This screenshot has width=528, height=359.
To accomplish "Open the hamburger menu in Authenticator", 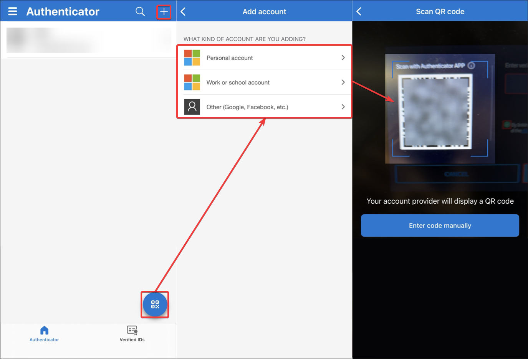I will (13, 12).
